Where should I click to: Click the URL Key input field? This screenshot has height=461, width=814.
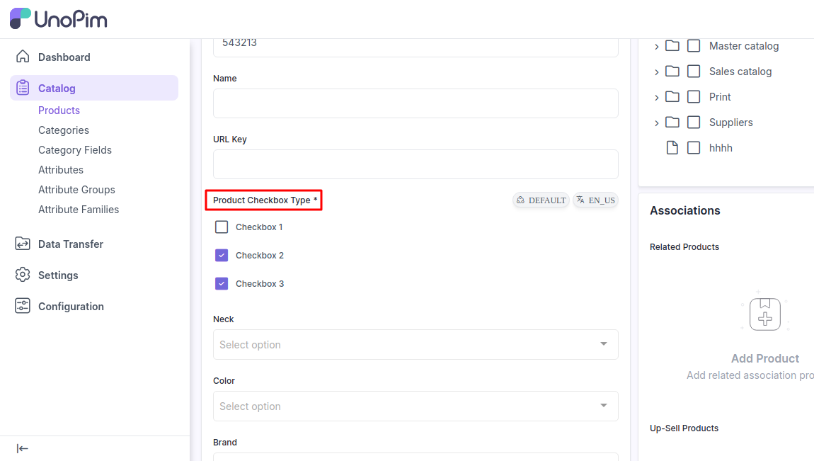coord(415,164)
